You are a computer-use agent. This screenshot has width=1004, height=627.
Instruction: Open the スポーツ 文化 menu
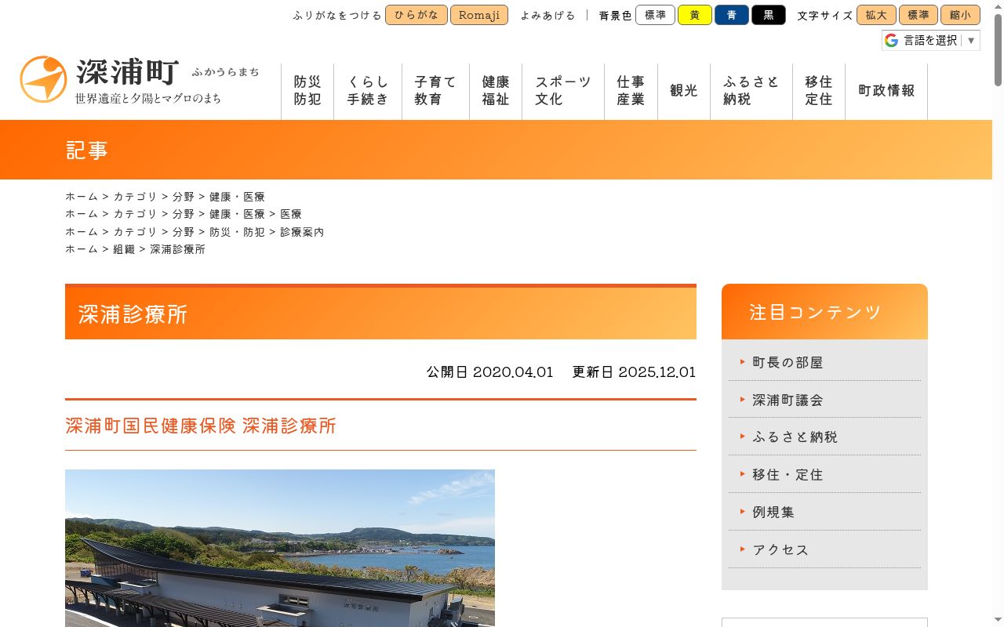(563, 91)
